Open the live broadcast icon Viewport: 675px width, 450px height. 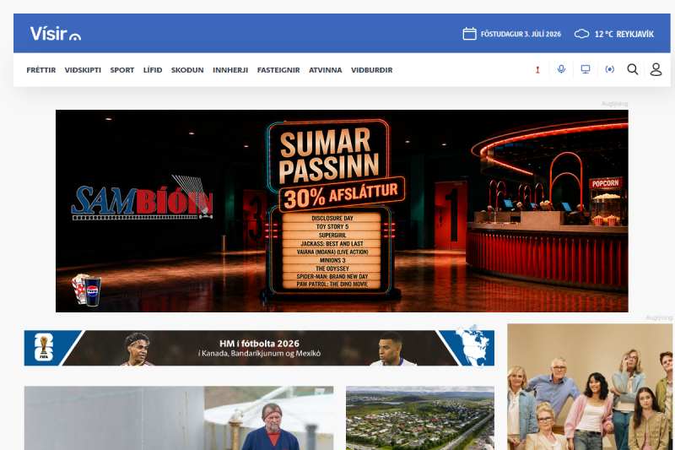609,69
